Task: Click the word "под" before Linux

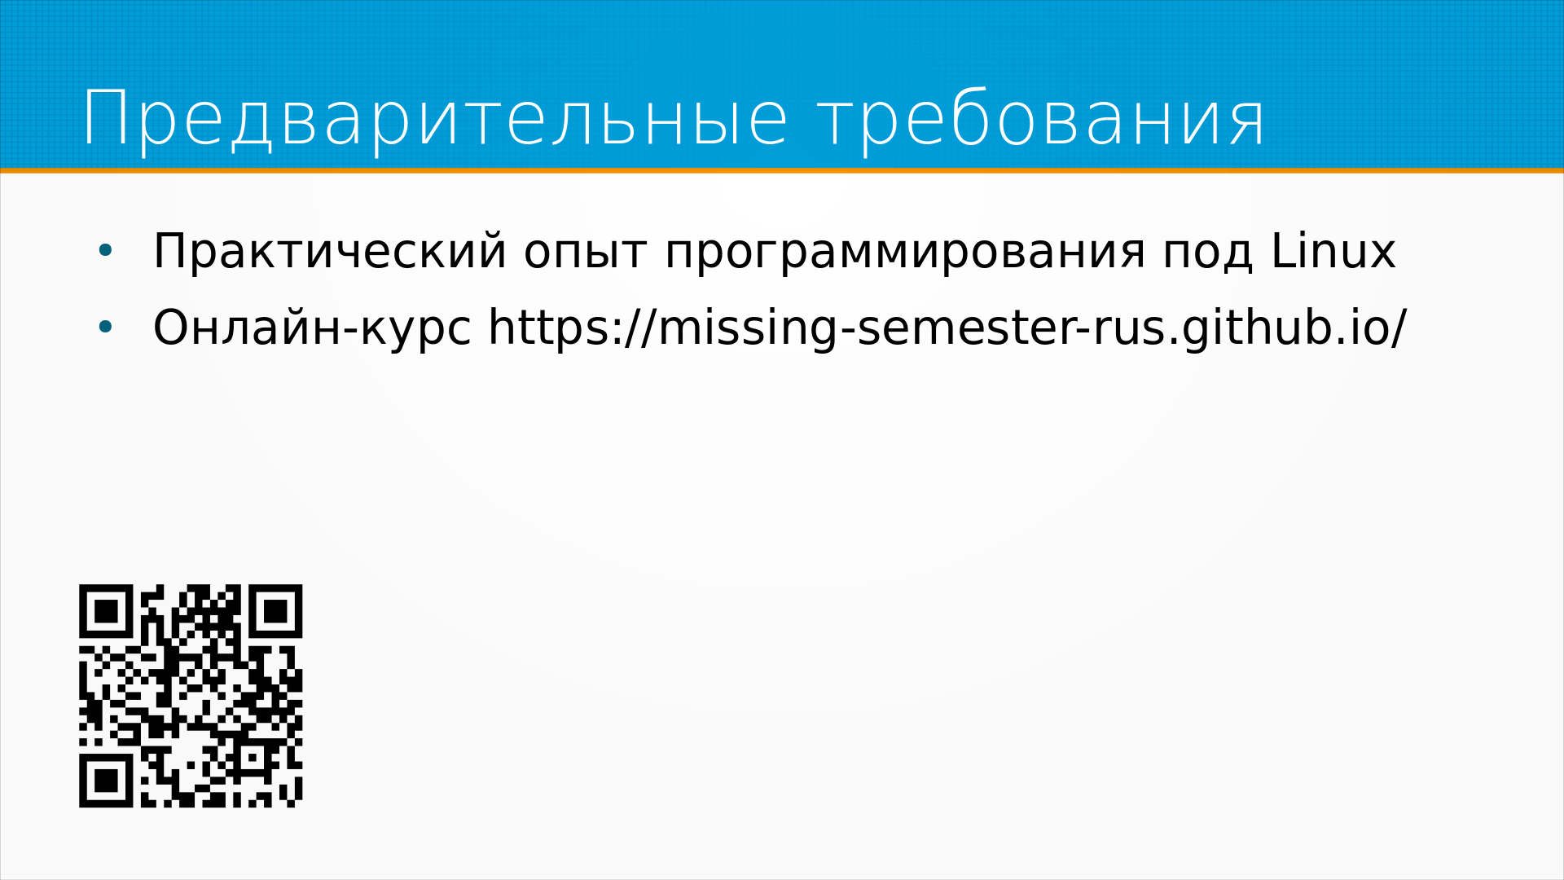Action: tap(1207, 251)
